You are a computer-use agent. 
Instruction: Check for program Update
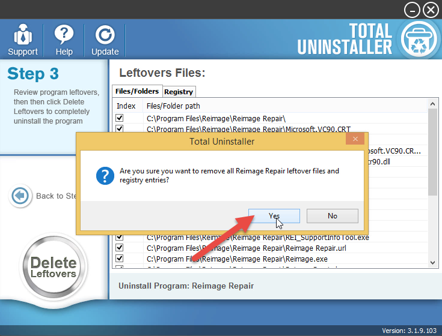pyautogui.click(x=105, y=40)
